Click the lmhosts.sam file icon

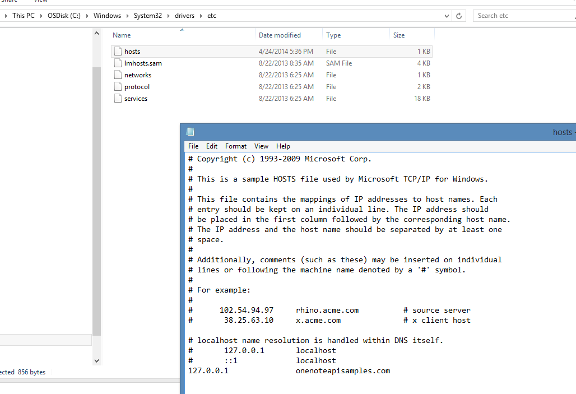pyautogui.click(x=118, y=63)
